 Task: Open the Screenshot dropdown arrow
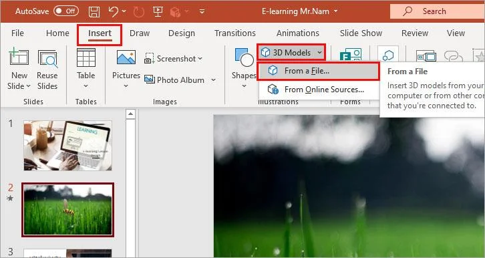click(x=200, y=58)
